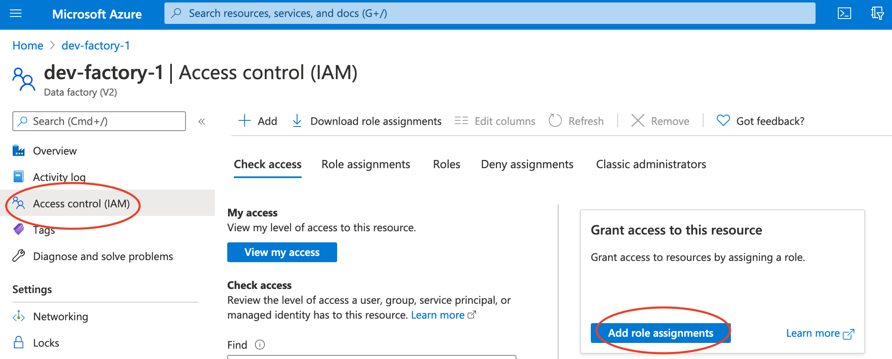Image resolution: width=892 pixels, height=359 pixels.
Task: Open the hamburger portal menu
Action: (x=16, y=14)
